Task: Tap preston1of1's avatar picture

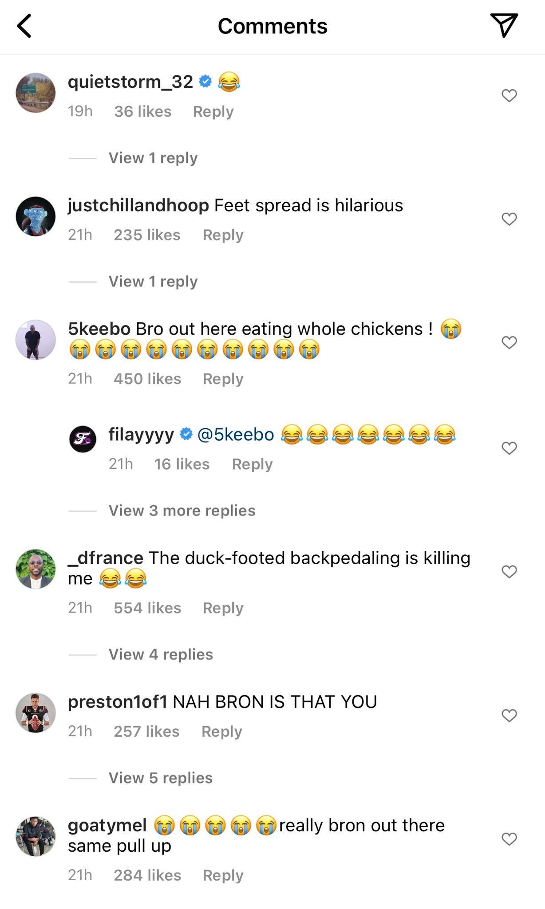Action: pyautogui.click(x=36, y=712)
